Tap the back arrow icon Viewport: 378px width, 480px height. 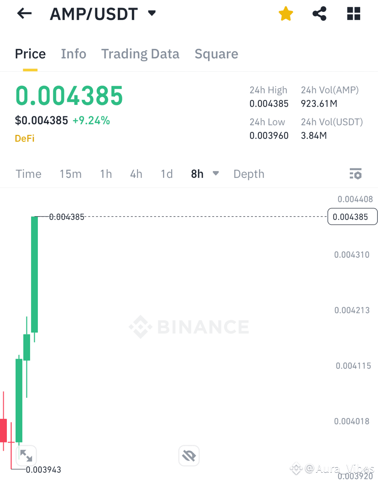click(x=25, y=14)
